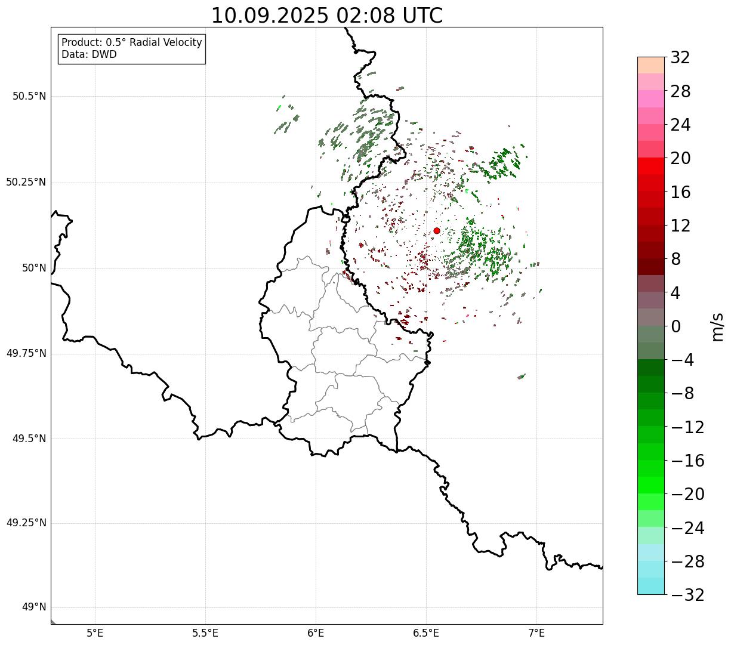Click the peach swatch topping the colorbar
731x645 pixels.
tap(651, 65)
